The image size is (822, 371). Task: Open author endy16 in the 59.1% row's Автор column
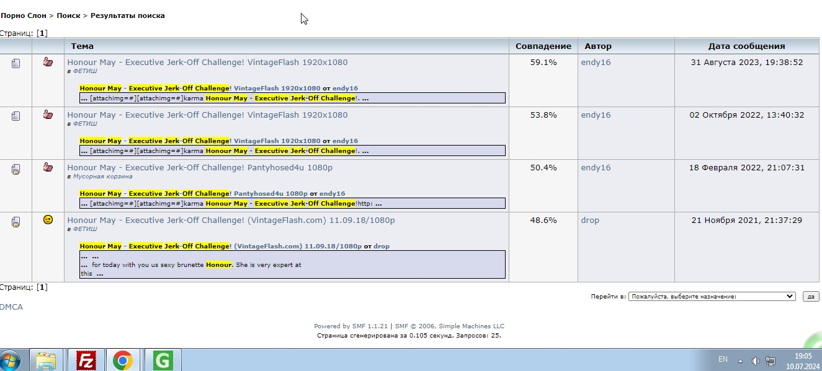click(x=596, y=63)
